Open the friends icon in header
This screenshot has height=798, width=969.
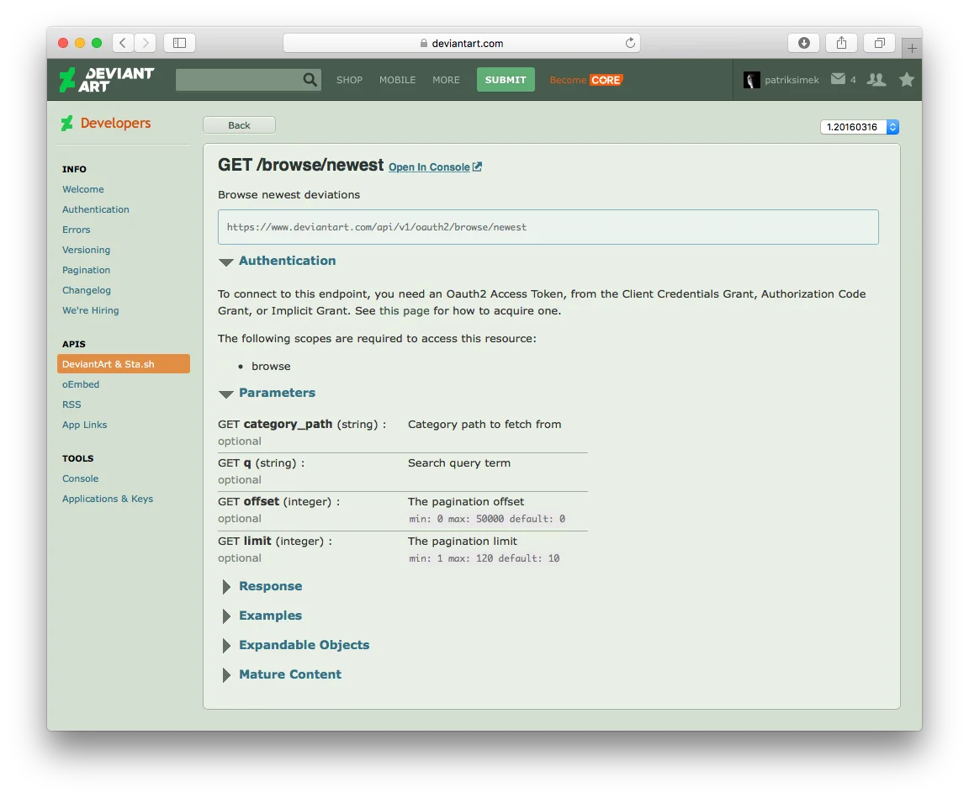tap(876, 79)
